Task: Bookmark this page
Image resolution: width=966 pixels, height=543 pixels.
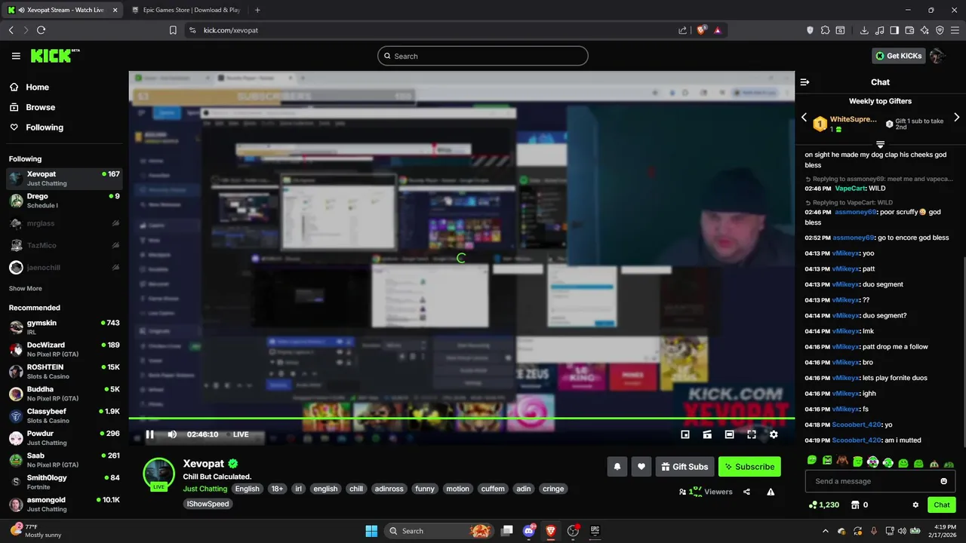Action: click(173, 30)
